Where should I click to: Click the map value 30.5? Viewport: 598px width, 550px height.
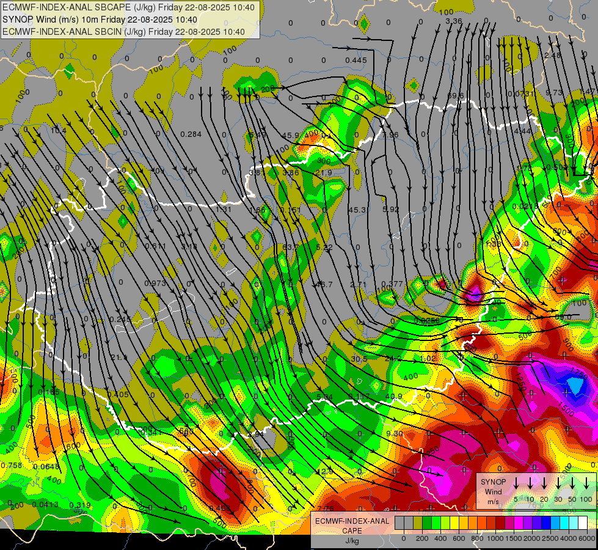tap(359, 359)
